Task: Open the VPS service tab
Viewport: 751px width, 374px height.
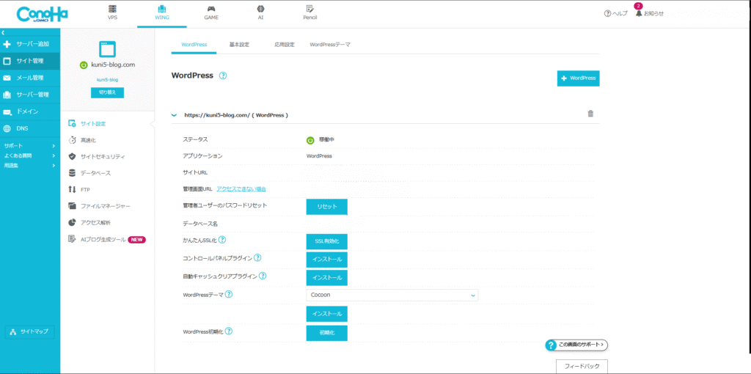Action: point(112,13)
